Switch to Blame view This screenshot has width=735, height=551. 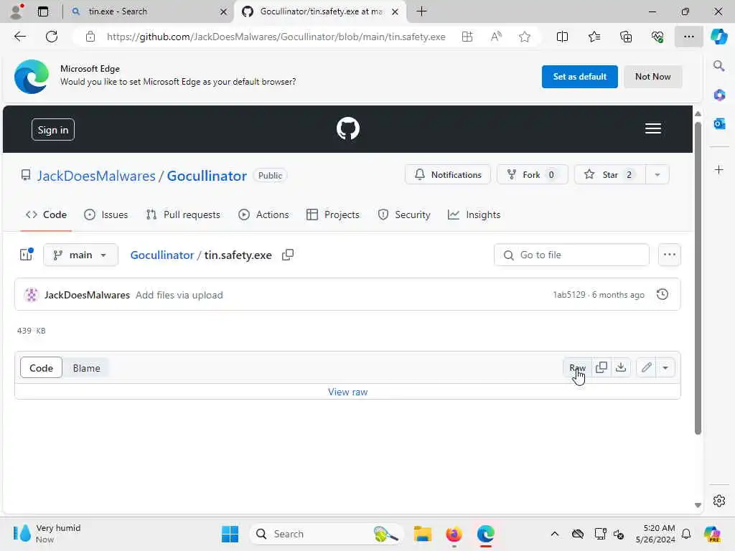pyautogui.click(x=86, y=368)
